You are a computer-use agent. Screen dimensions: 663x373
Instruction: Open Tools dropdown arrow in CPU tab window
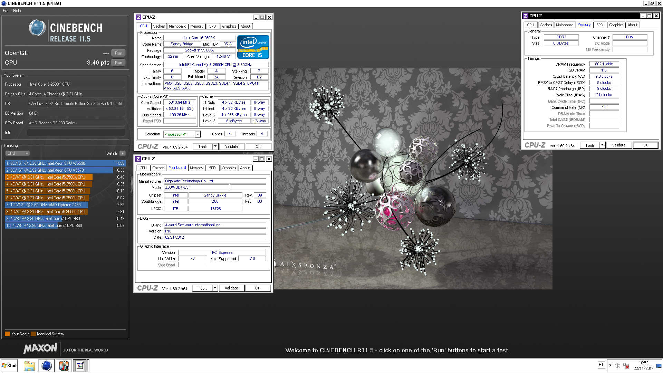[215, 147]
